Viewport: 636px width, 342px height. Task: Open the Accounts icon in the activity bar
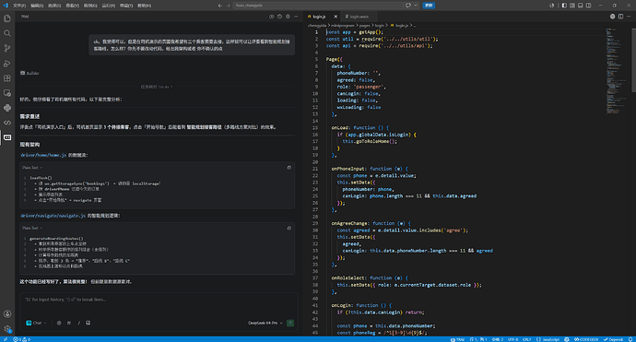click(7, 313)
